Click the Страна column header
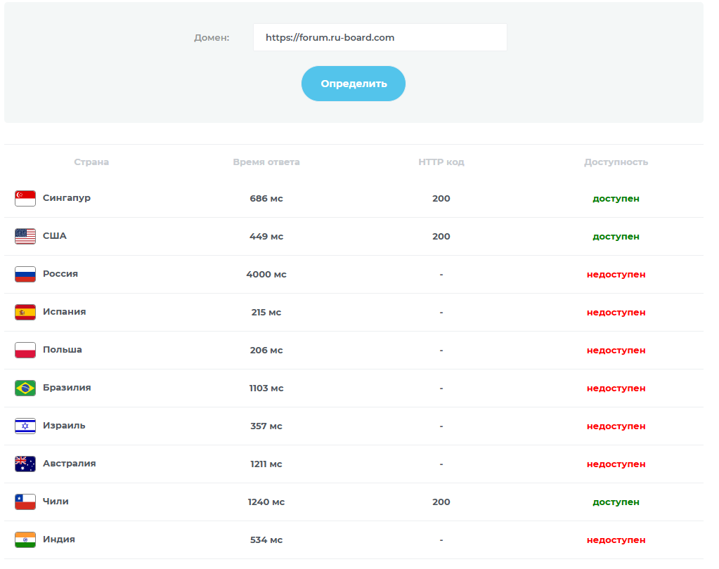Image resolution: width=719 pixels, height=569 pixels. pos(91,162)
